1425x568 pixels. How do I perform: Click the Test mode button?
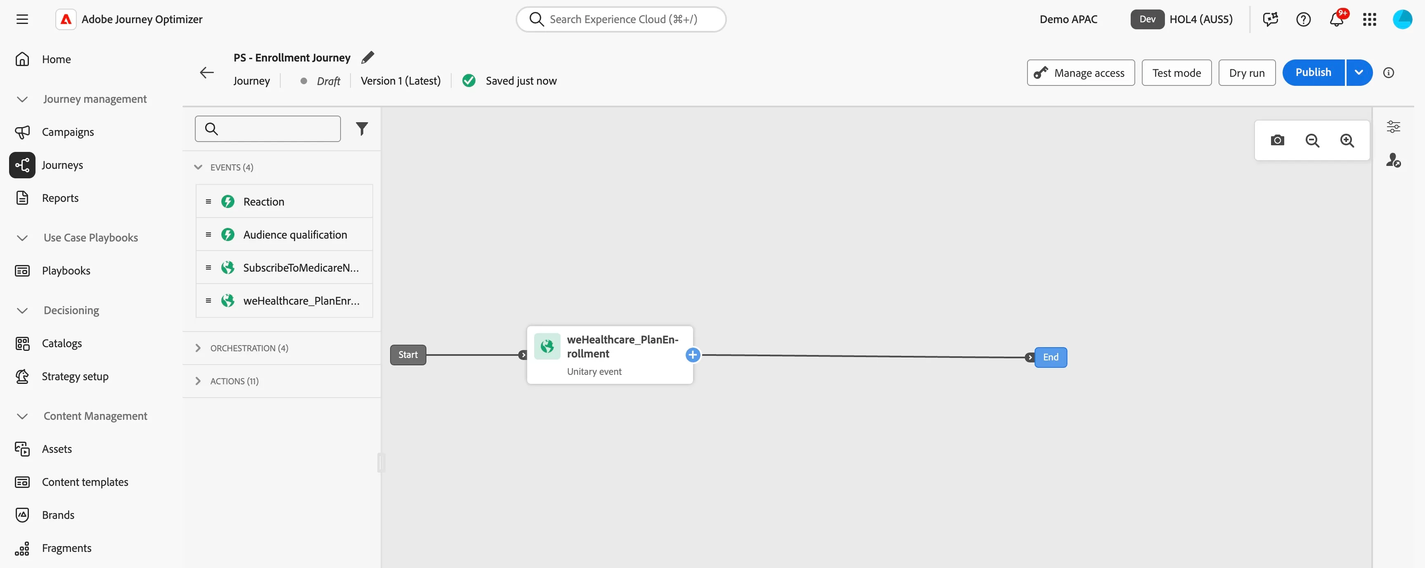1176,73
